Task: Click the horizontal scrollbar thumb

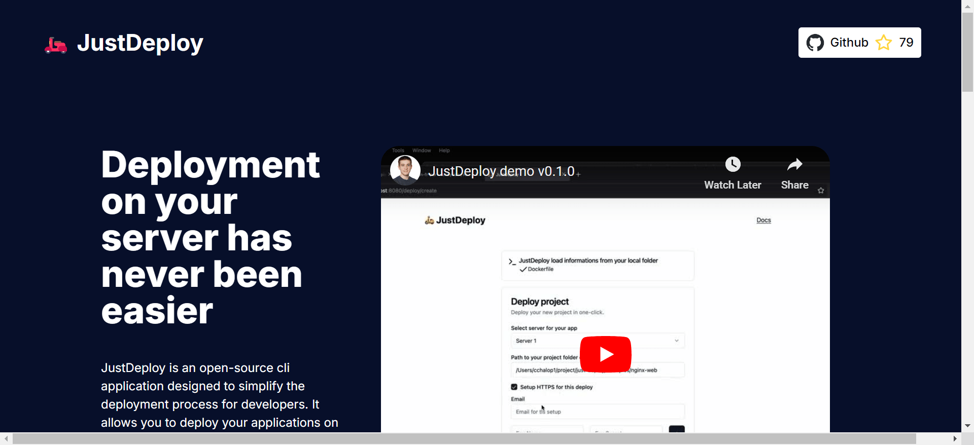Action: click(x=464, y=438)
